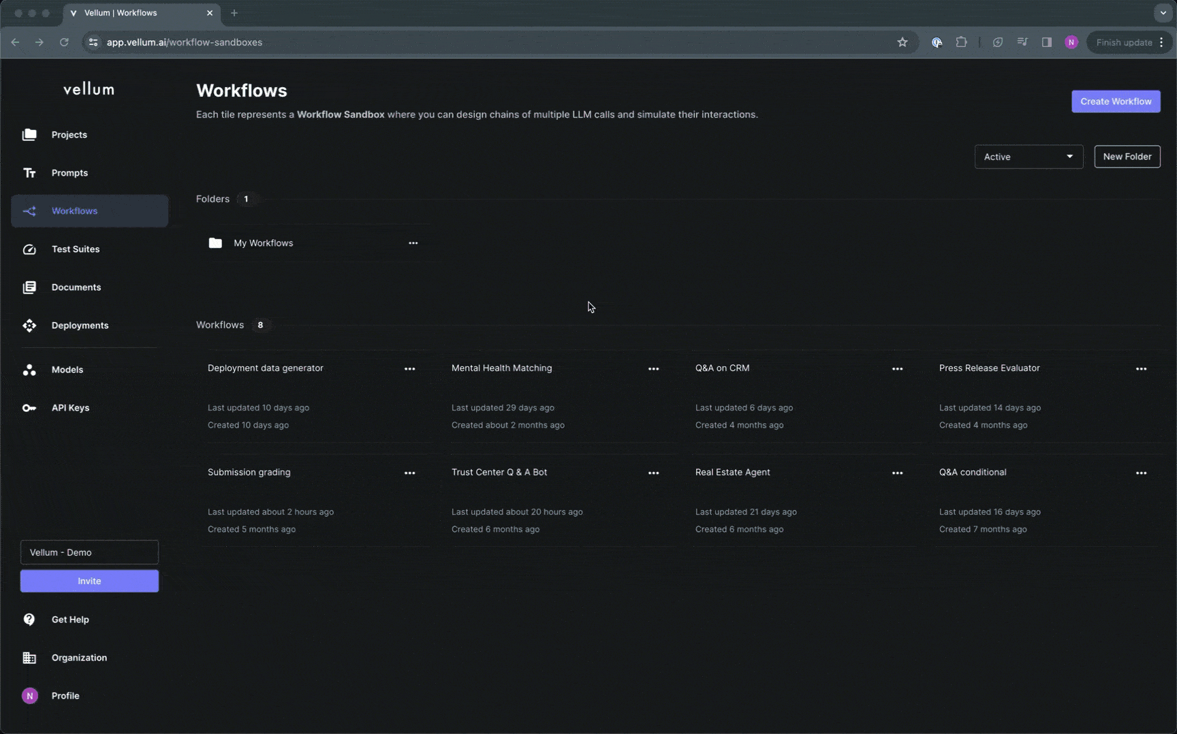Viewport: 1177px width, 734px height.
Task: Open Organization in the sidebar menu
Action: coord(79,658)
